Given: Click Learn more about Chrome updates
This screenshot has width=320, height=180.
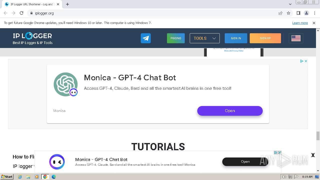Looking at the screenshot, I should (300, 23).
